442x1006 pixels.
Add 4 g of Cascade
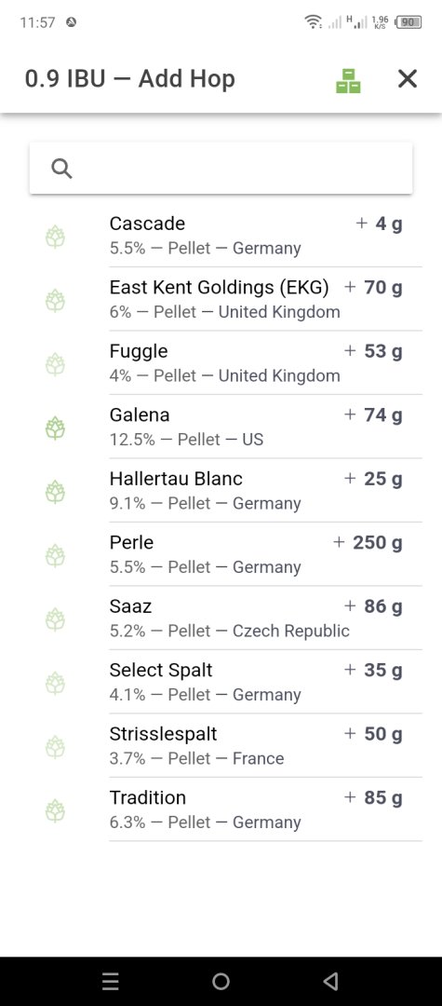pos(380,224)
